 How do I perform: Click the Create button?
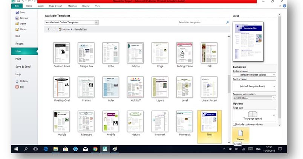pyautogui.click(x=240, y=135)
